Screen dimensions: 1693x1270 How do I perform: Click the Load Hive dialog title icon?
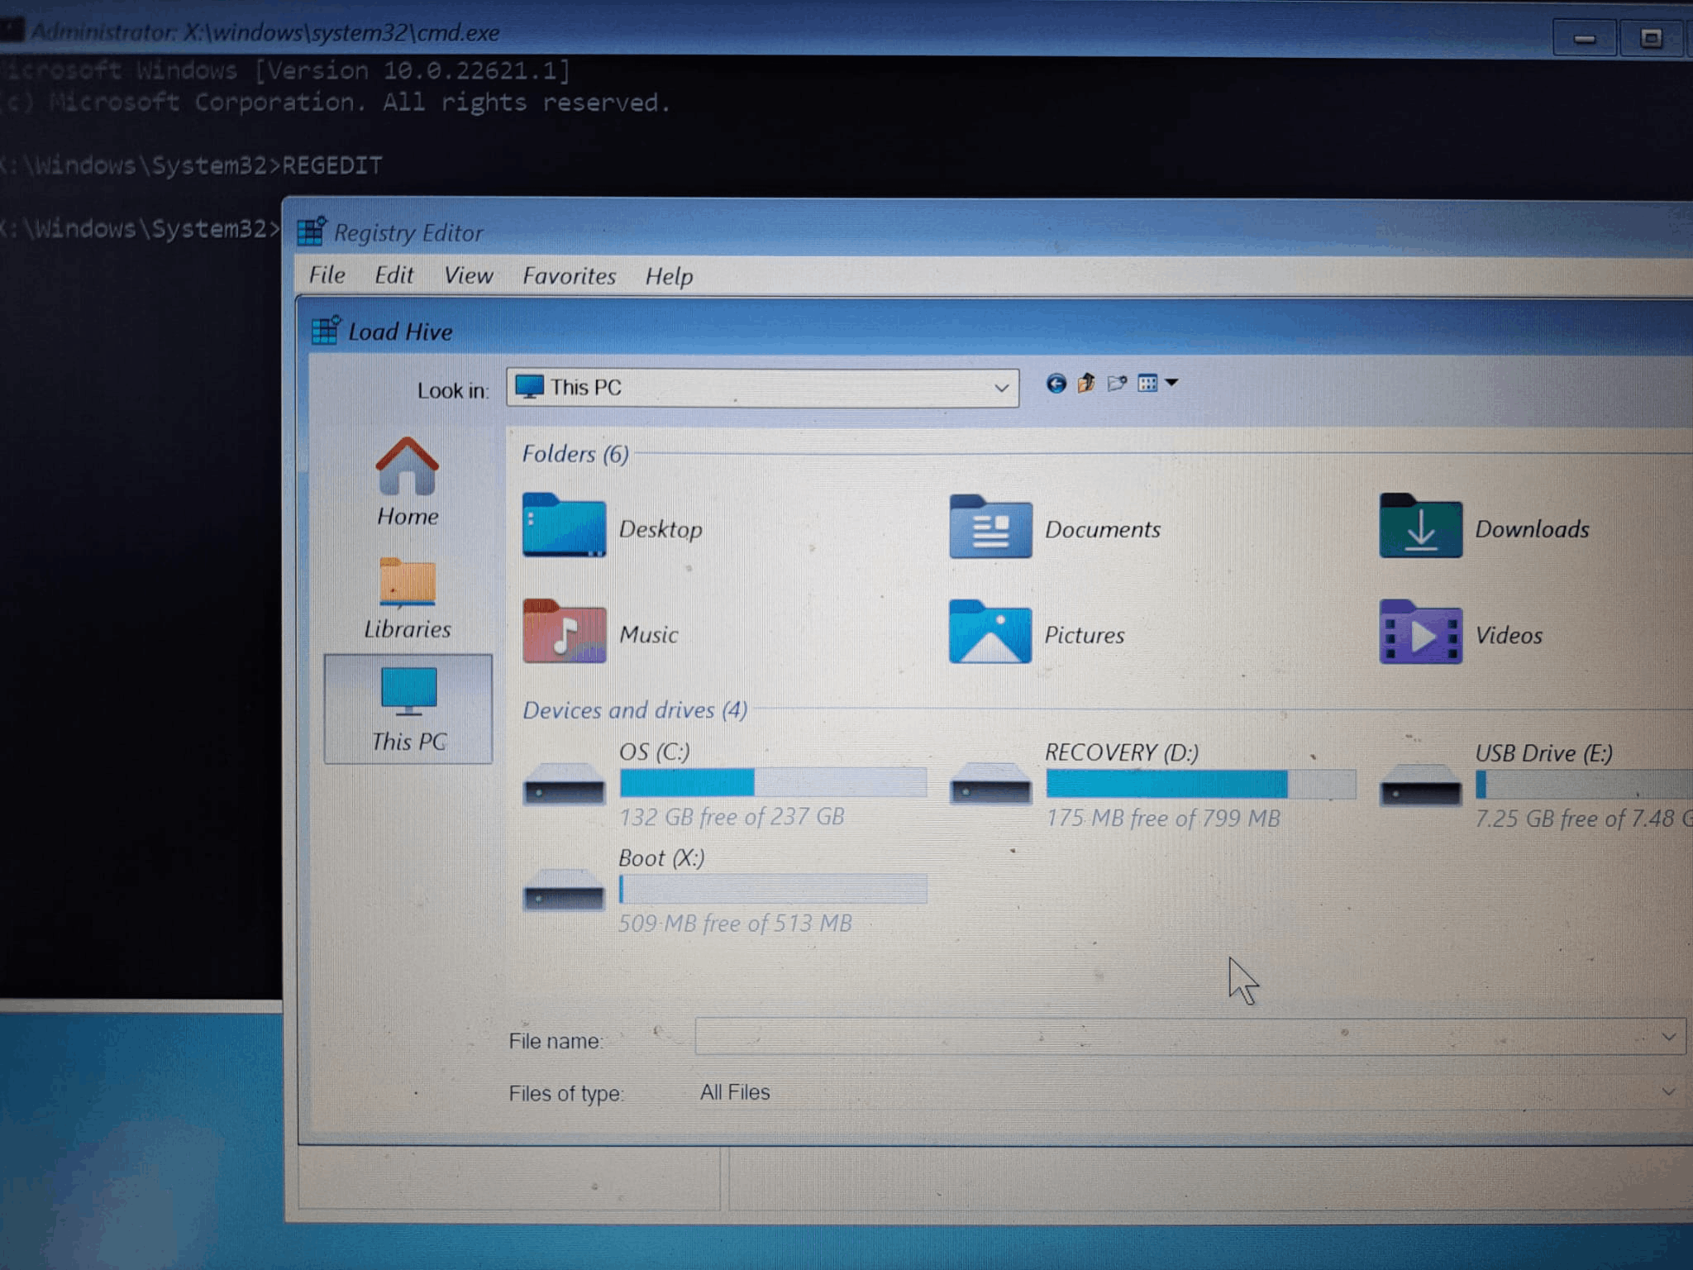(x=326, y=330)
